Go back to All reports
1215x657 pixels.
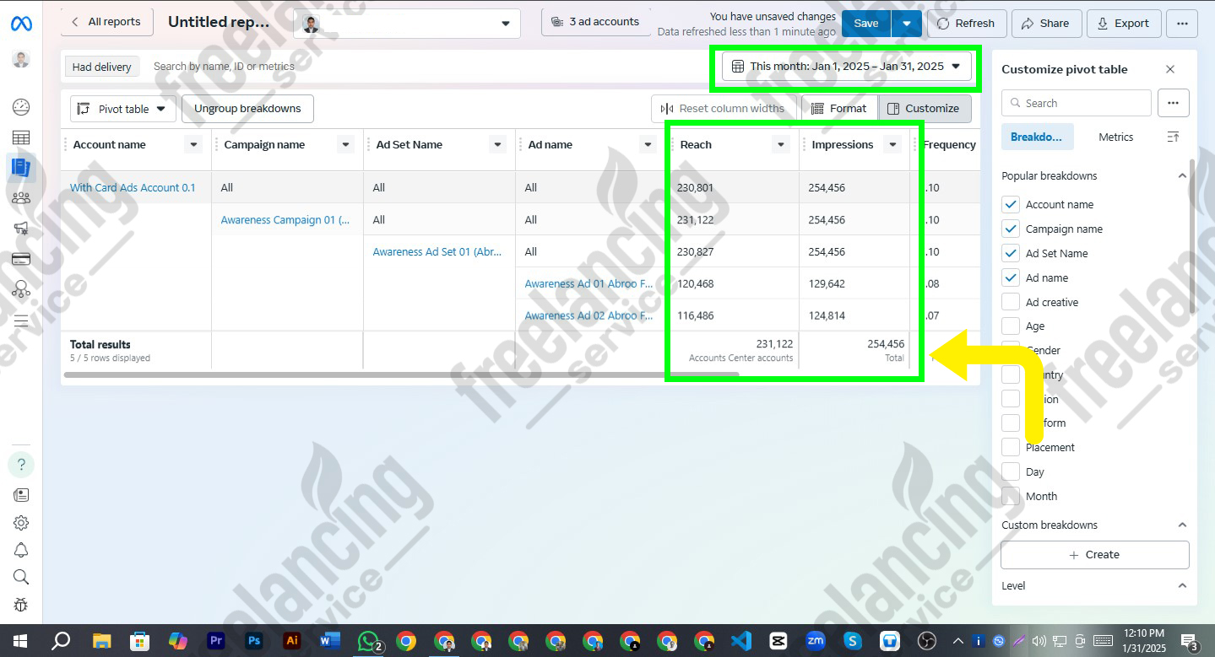[x=106, y=22]
